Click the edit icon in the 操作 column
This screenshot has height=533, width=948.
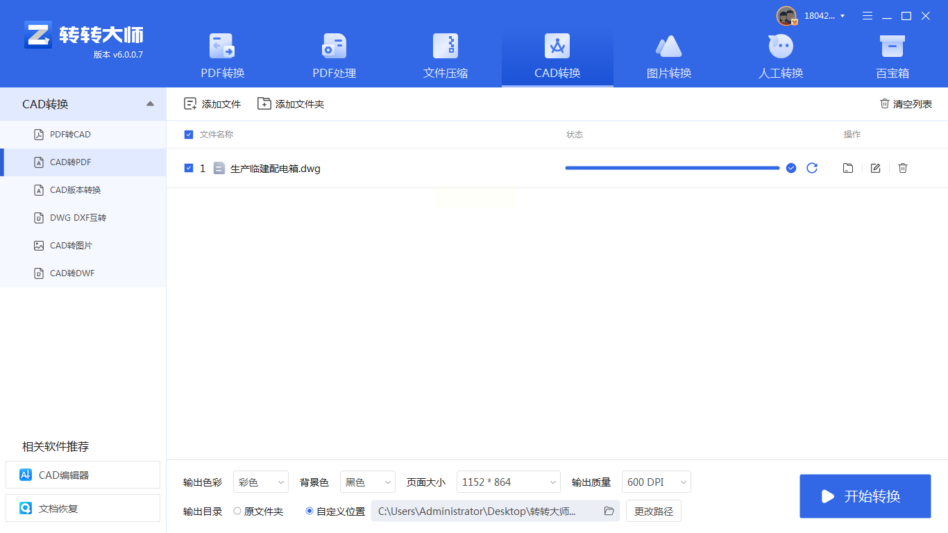pyautogui.click(x=876, y=168)
